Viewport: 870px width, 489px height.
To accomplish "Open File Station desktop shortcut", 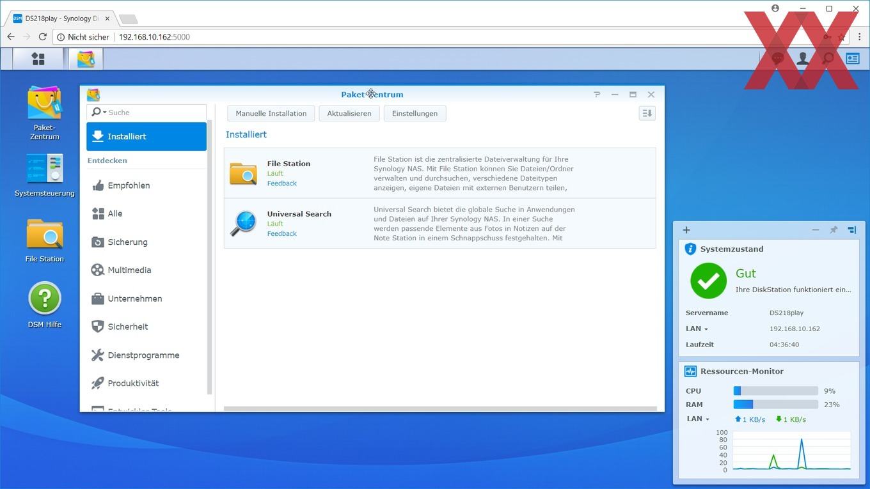I will [45, 240].
